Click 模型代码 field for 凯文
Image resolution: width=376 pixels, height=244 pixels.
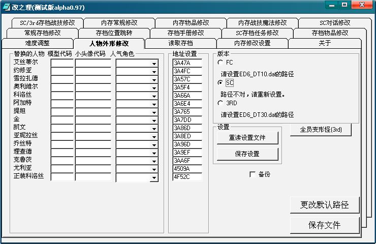(62, 129)
